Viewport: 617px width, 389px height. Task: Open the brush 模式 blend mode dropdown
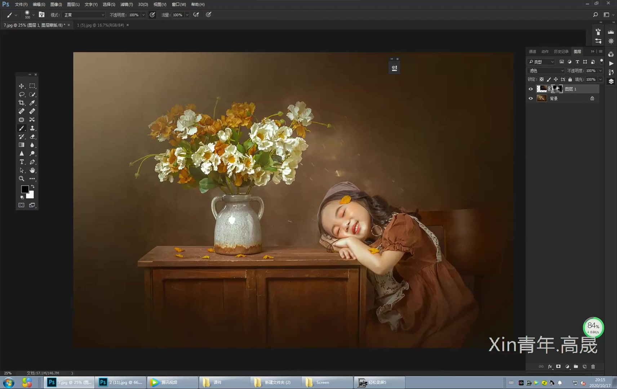[x=84, y=15]
